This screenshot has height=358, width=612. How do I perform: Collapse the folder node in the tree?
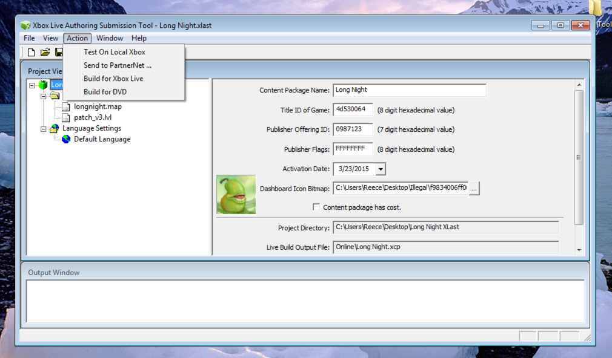tap(43, 96)
